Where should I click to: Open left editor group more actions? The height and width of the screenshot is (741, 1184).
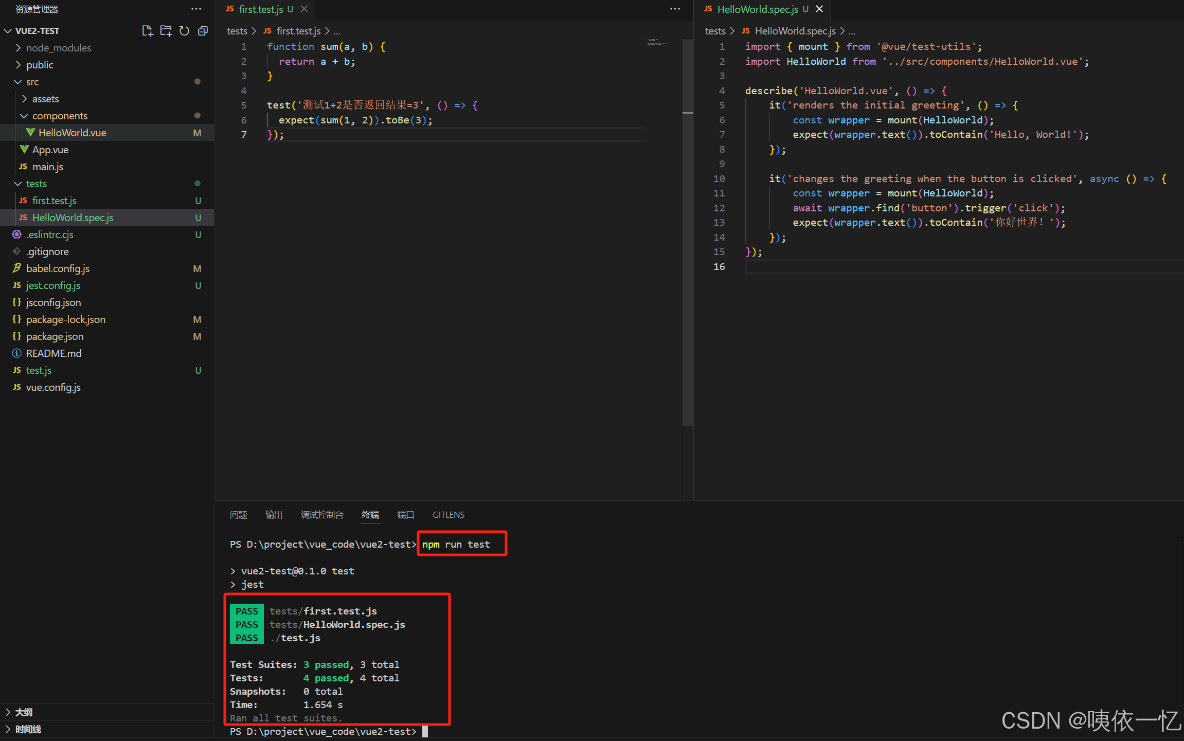[675, 9]
